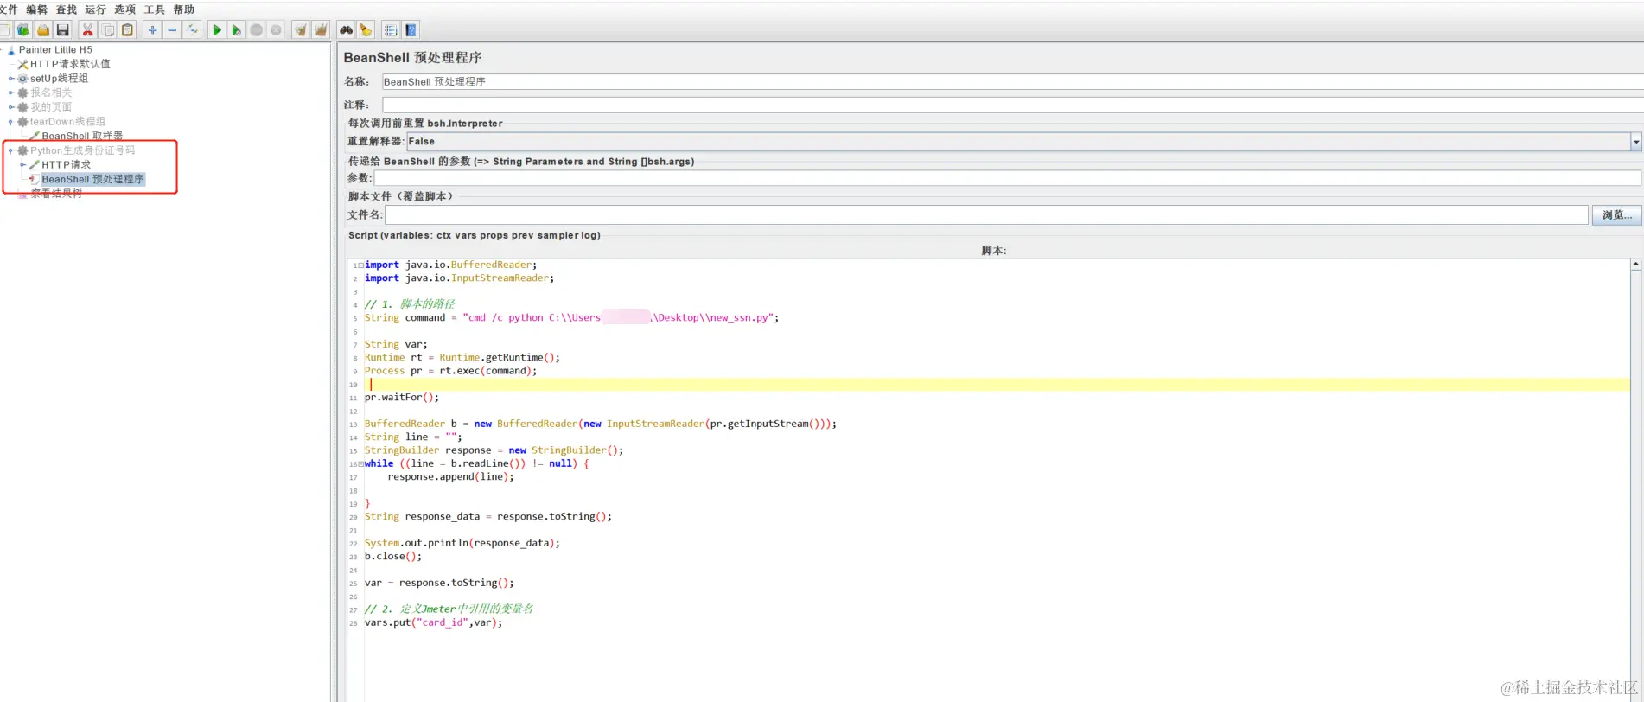Click the 'vars.put("card_id",var);' code line
The width and height of the screenshot is (1644, 702).
tap(433, 623)
